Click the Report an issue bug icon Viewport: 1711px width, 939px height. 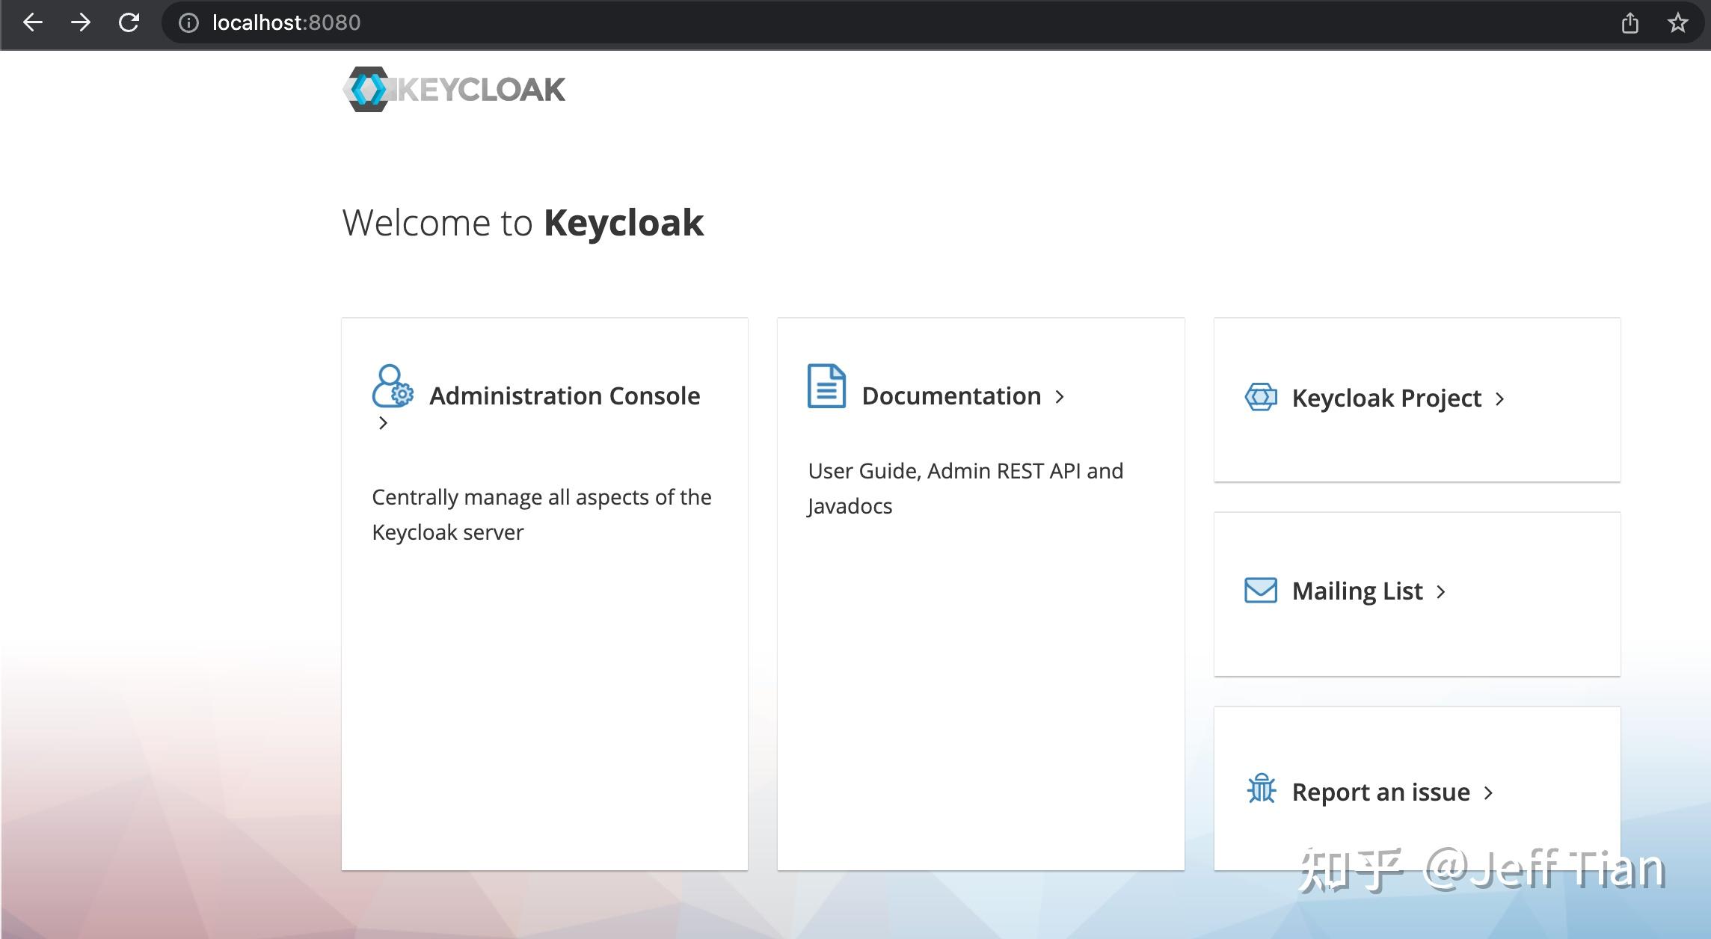click(x=1261, y=791)
